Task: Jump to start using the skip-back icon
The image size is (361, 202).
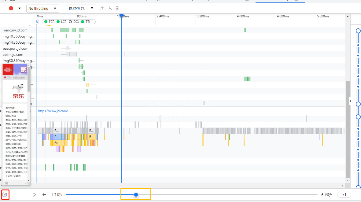Action: tap(44, 195)
